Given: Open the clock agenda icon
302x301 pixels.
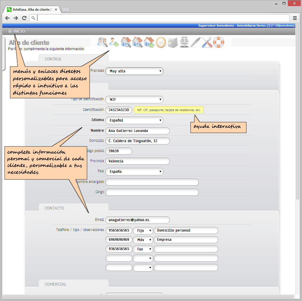Looking at the screenshot, I should (161, 42).
